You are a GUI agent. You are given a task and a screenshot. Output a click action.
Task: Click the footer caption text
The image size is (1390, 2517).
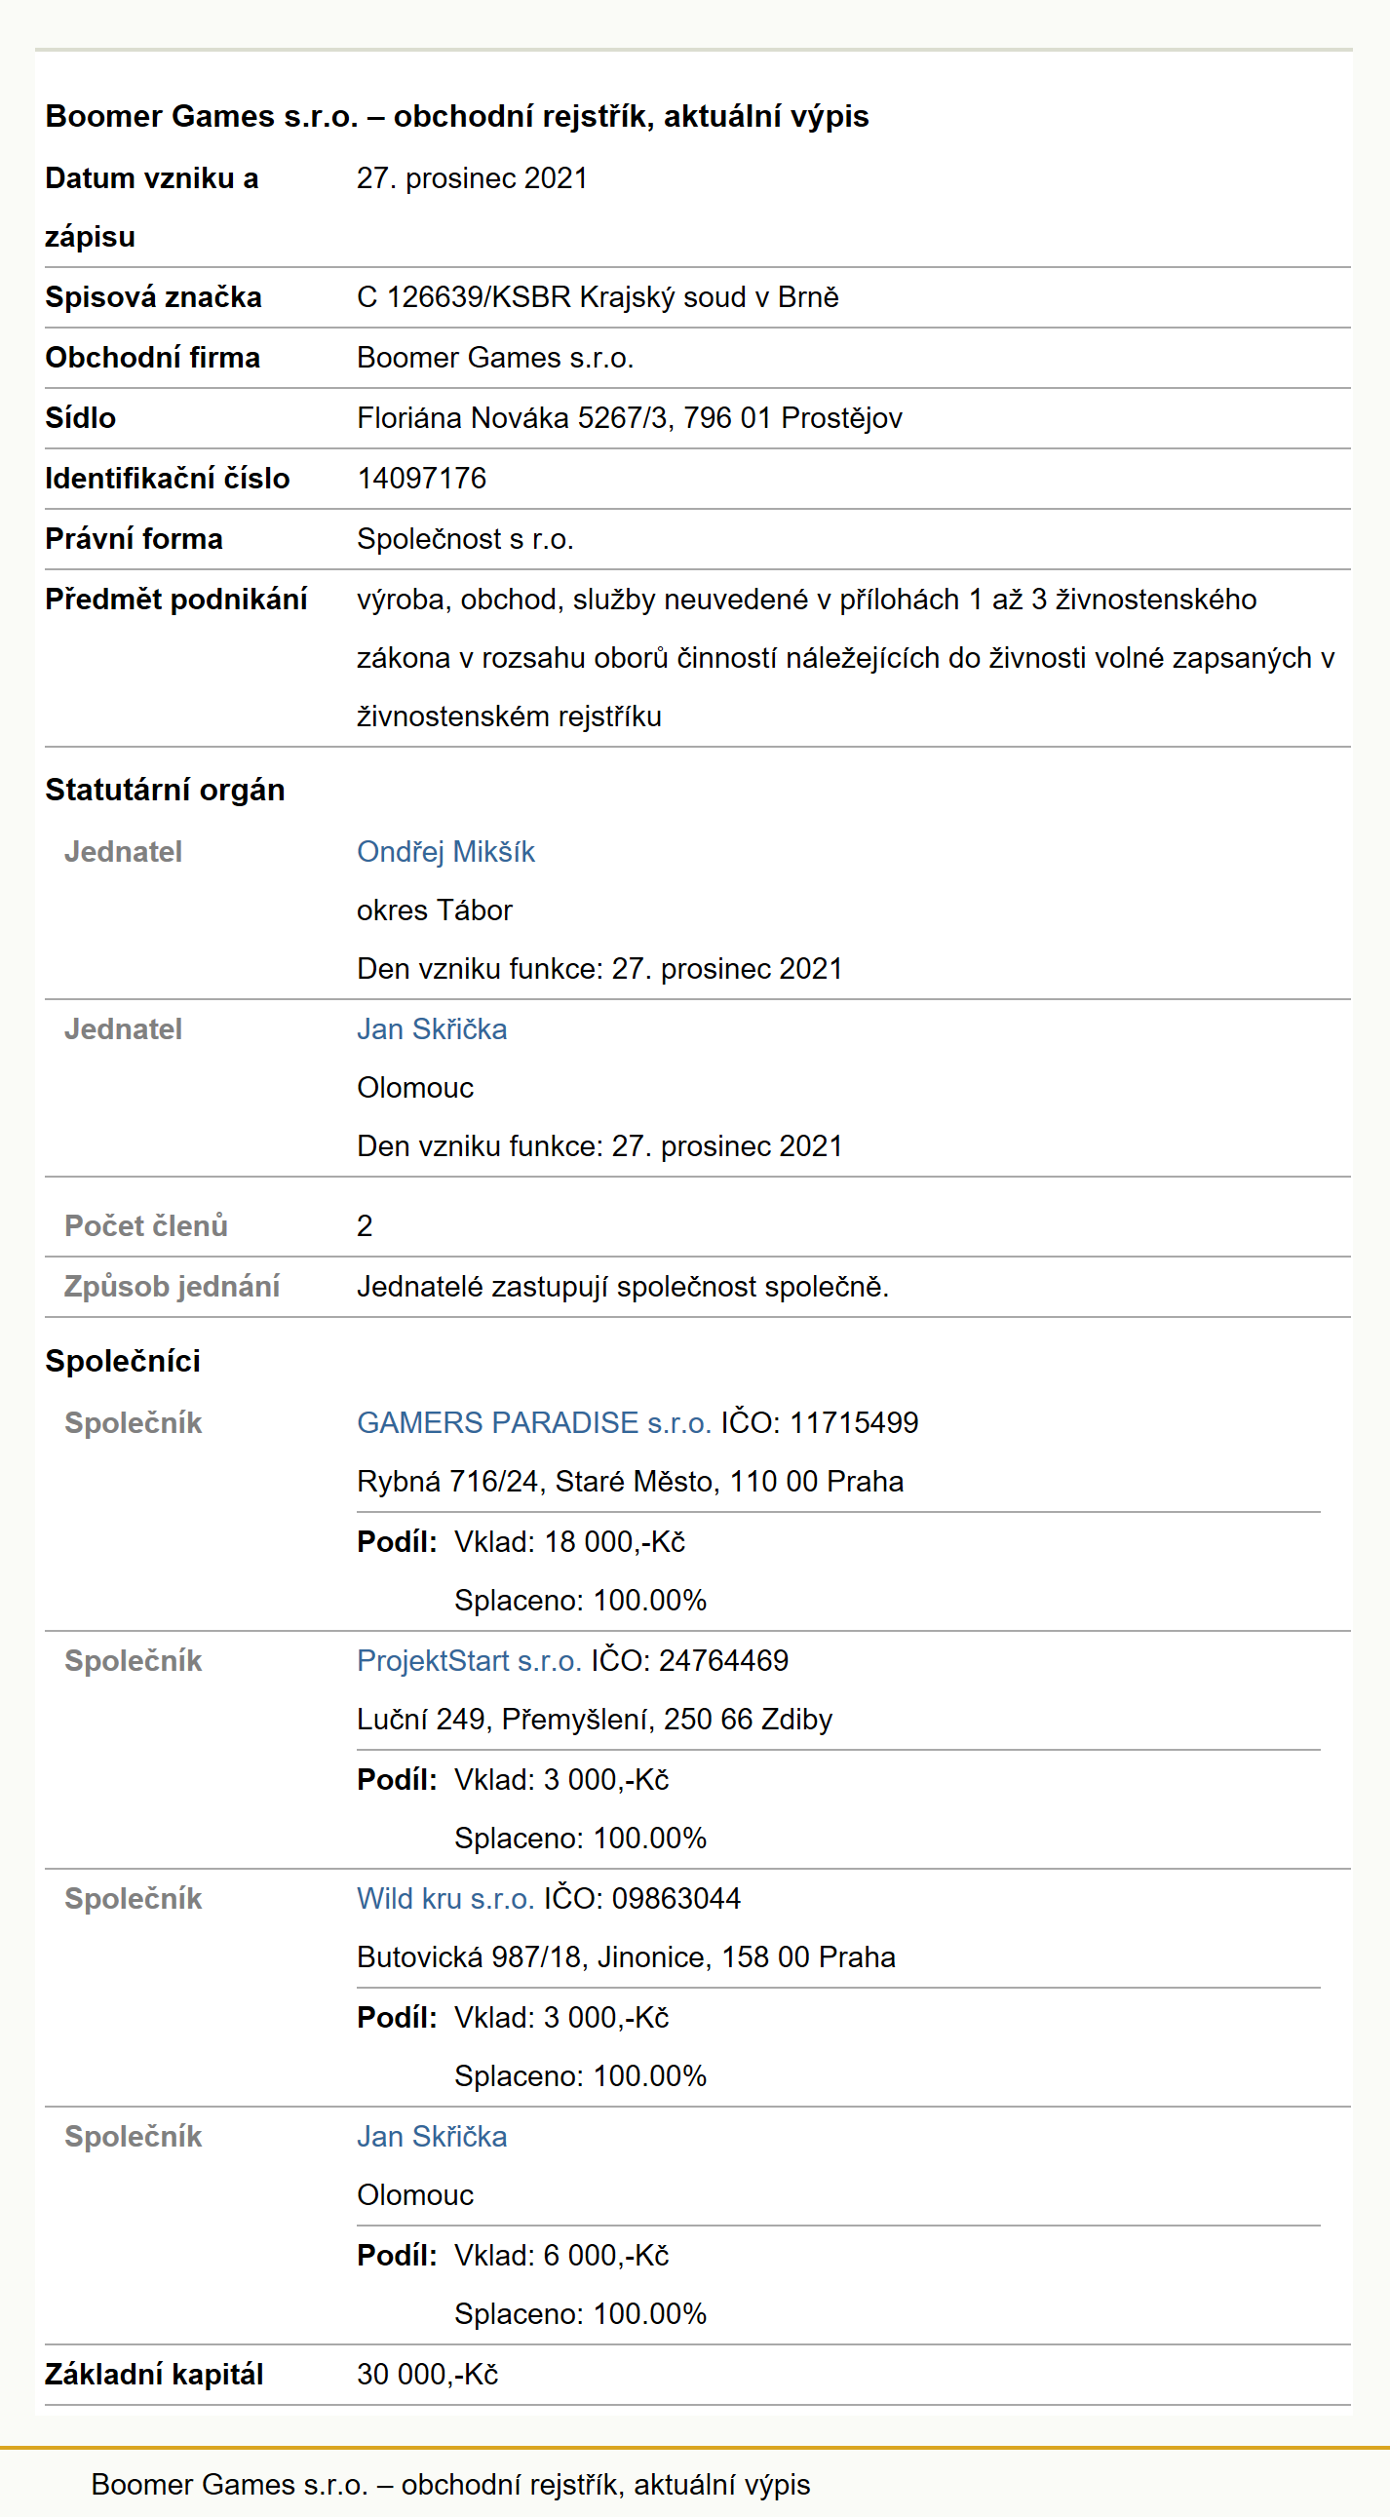[450, 2484]
